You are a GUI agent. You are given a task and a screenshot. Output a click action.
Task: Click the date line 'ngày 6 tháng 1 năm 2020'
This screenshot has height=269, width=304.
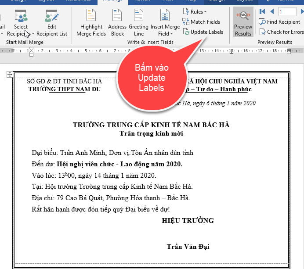pyautogui.click(x=224, y=103)
